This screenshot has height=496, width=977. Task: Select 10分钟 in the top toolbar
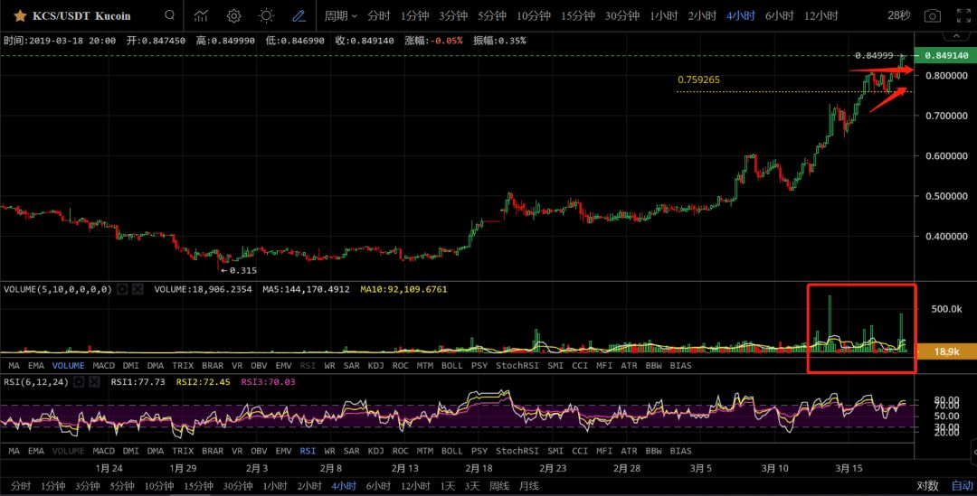pos(534,15)
